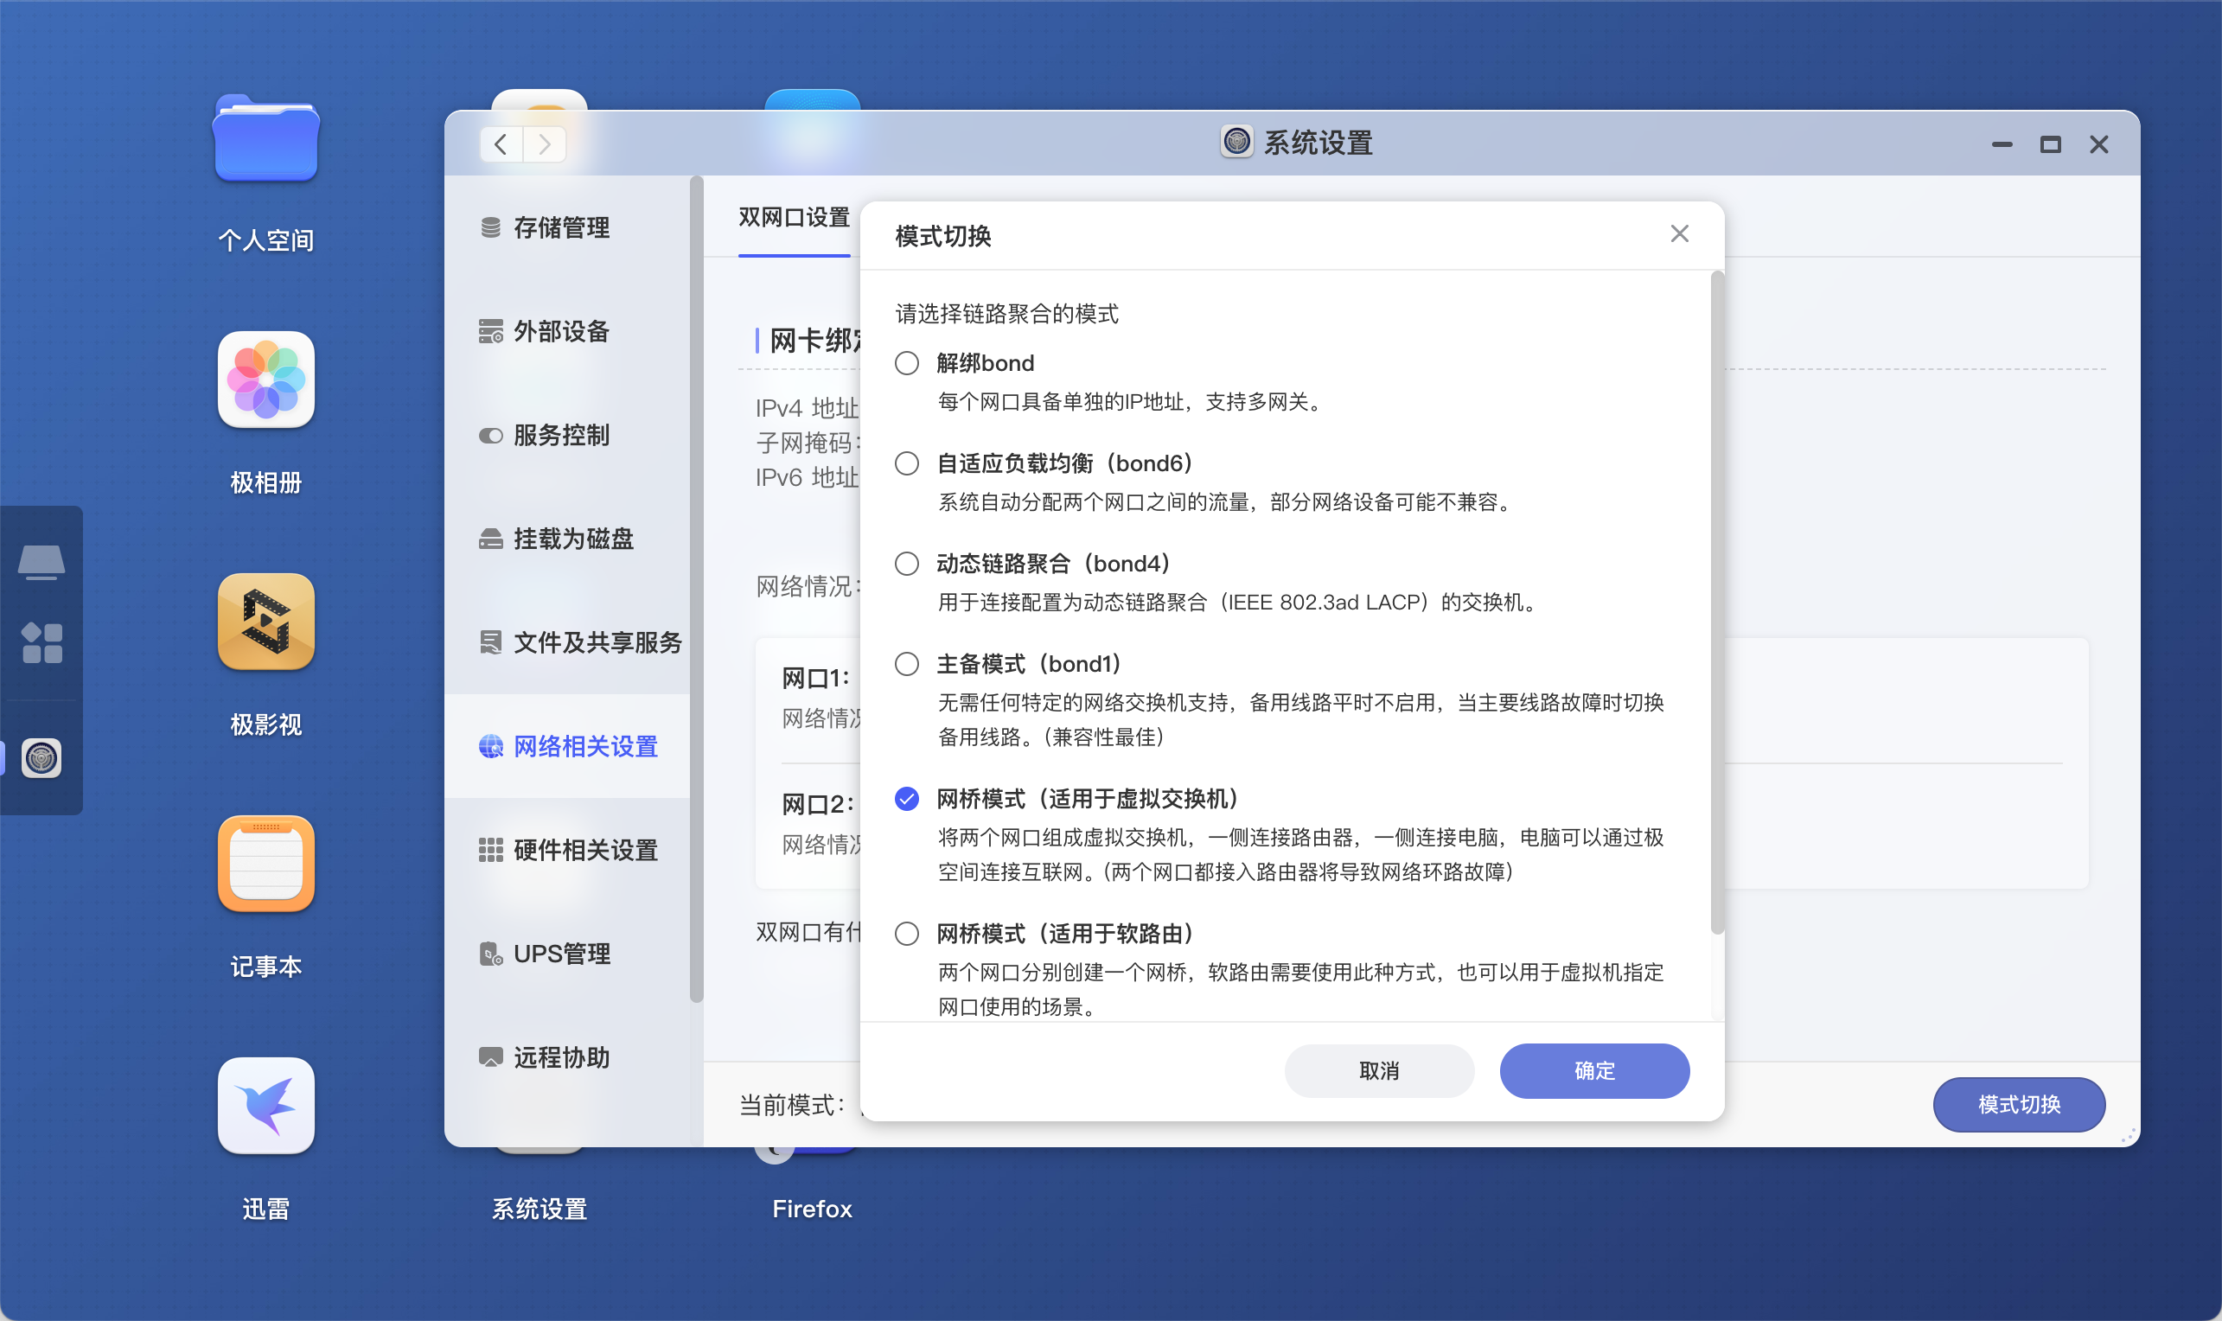This screenshot has height=1321, width=2222.
Task: Go forward with the right arrow
Action: [x=545, y=144]
